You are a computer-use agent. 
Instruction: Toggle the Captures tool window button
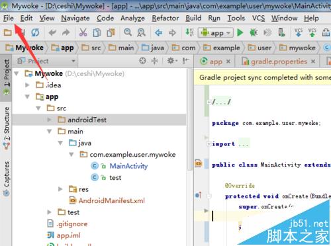(6, 179)
